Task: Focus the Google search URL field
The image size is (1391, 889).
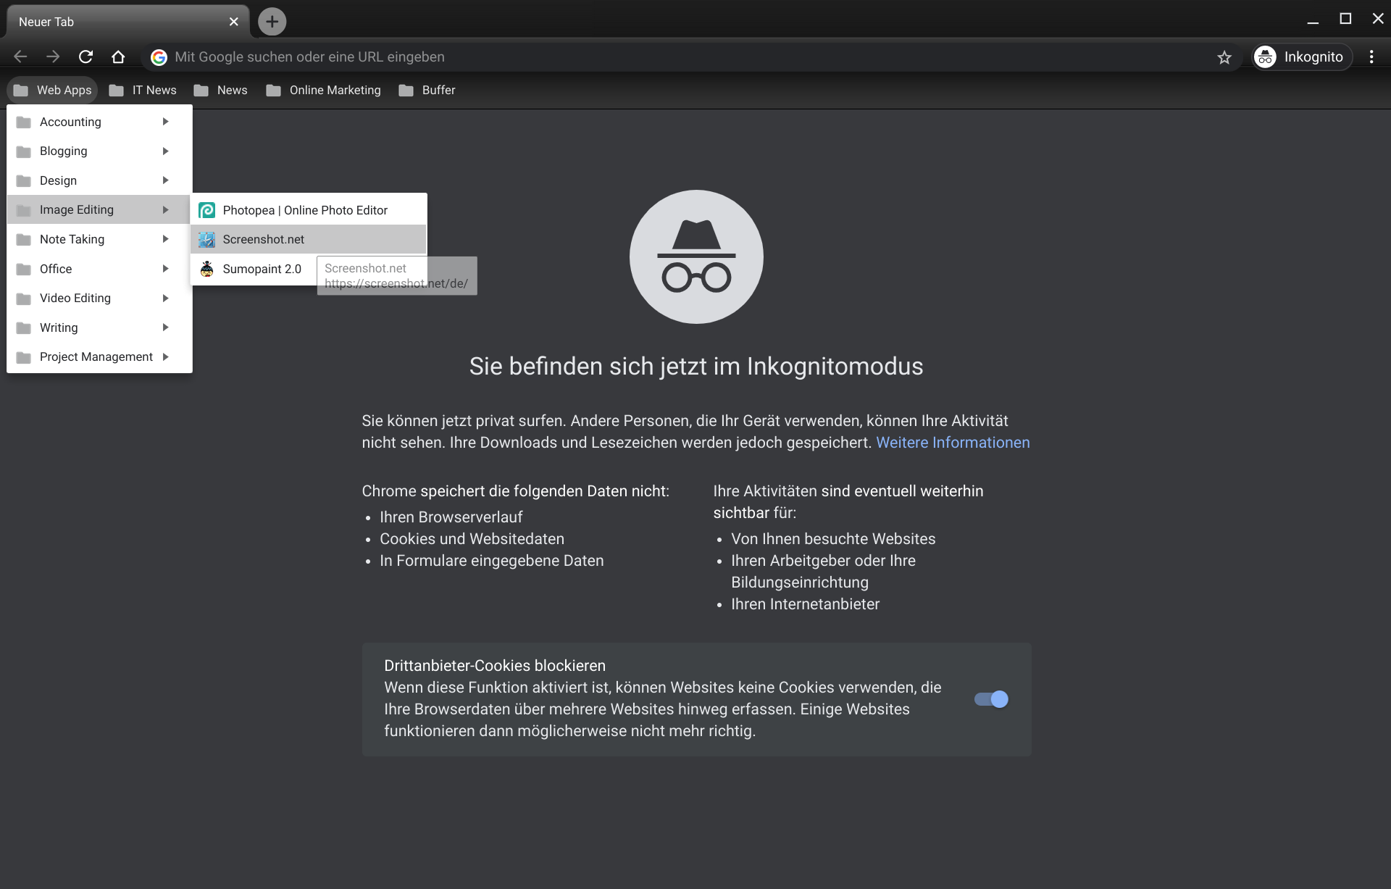Action: (681, 57)
